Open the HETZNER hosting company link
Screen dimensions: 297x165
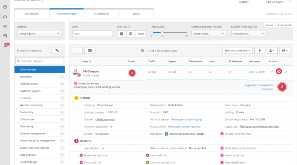coord(112,112)
